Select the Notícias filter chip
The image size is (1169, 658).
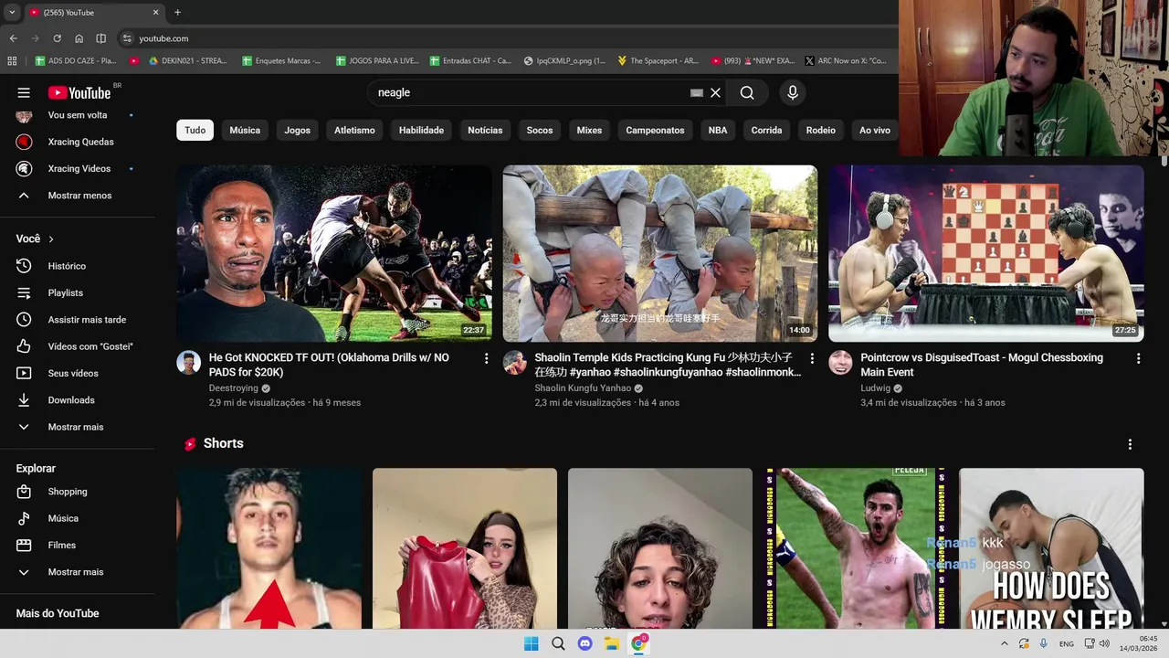tap(485, 130)
